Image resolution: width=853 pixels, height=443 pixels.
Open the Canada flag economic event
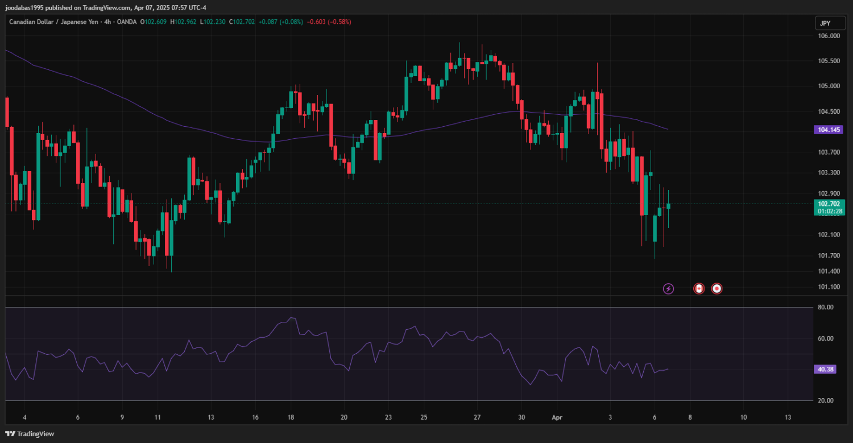[699, 289]
